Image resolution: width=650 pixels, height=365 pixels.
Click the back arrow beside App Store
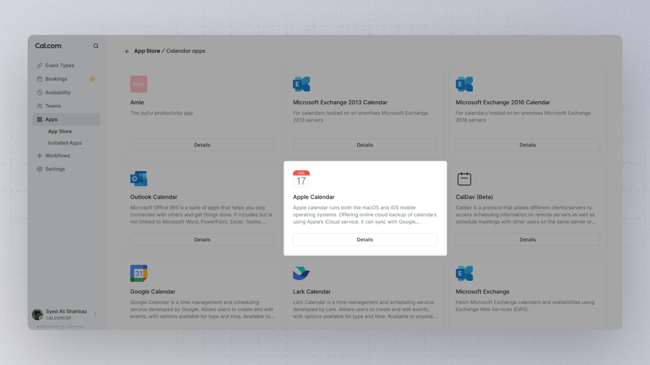[127, 51]
